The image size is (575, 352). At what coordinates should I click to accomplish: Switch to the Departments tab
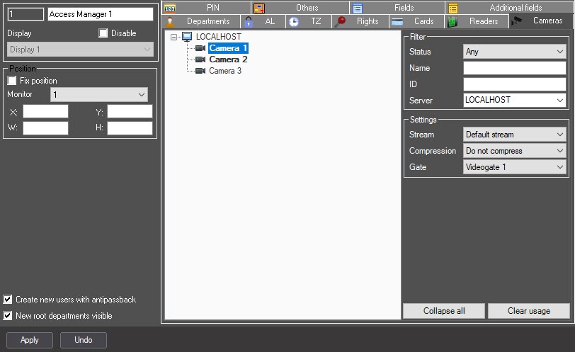[x=201, y=21]
